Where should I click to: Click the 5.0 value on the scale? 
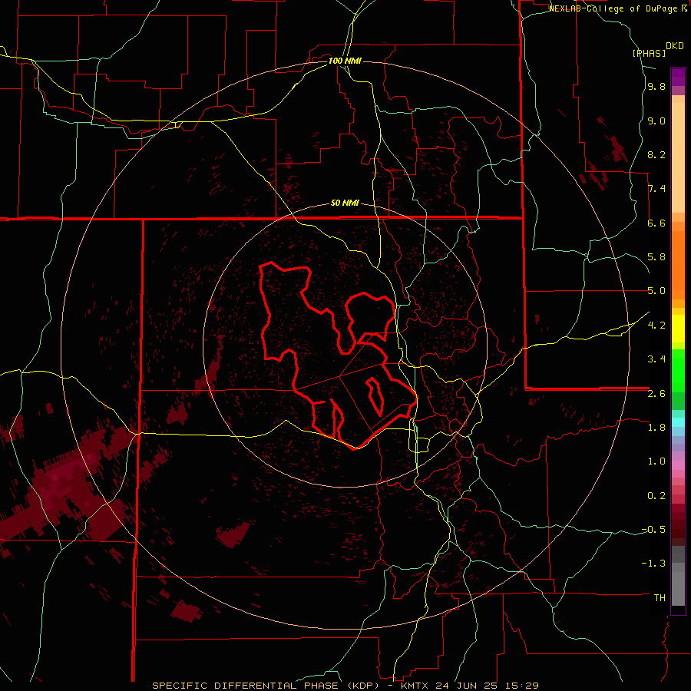coord(656,291)
